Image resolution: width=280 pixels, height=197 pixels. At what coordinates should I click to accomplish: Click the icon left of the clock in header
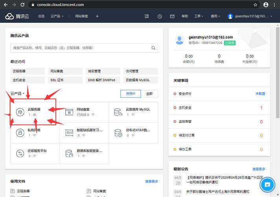click(x=147, y=16)
